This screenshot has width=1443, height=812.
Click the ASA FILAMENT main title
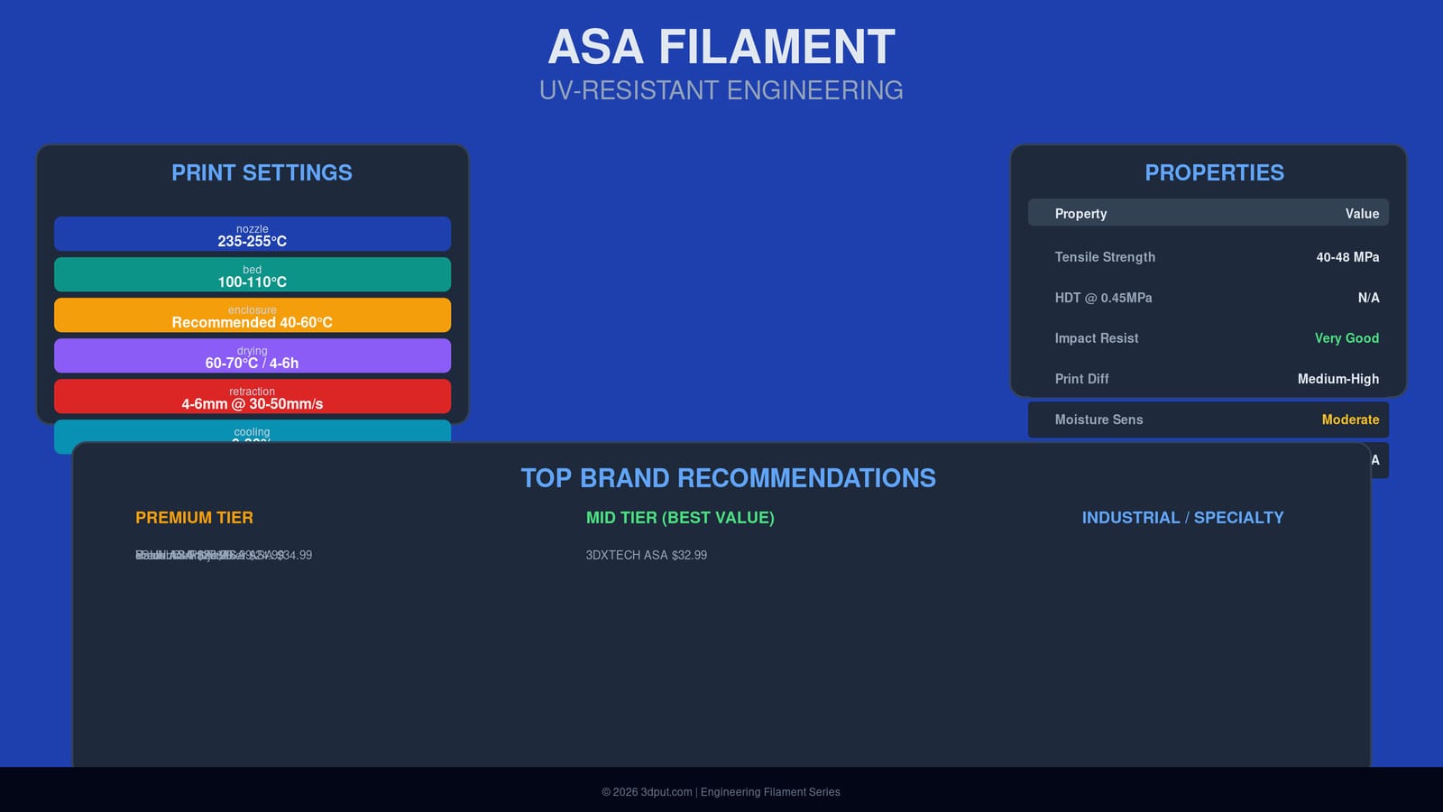(721, 47)
